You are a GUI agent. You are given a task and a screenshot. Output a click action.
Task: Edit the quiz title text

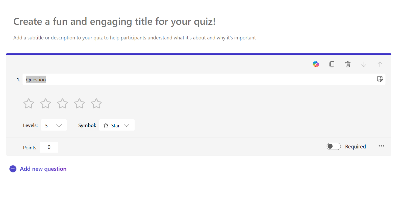point(114,22)
